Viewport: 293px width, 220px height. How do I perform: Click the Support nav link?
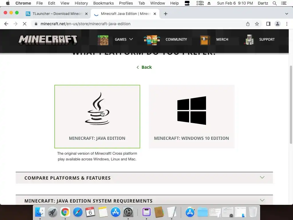pyautogui.click(x=267, y=40)
